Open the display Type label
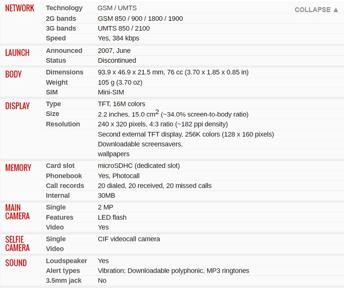 pos(53,104)
